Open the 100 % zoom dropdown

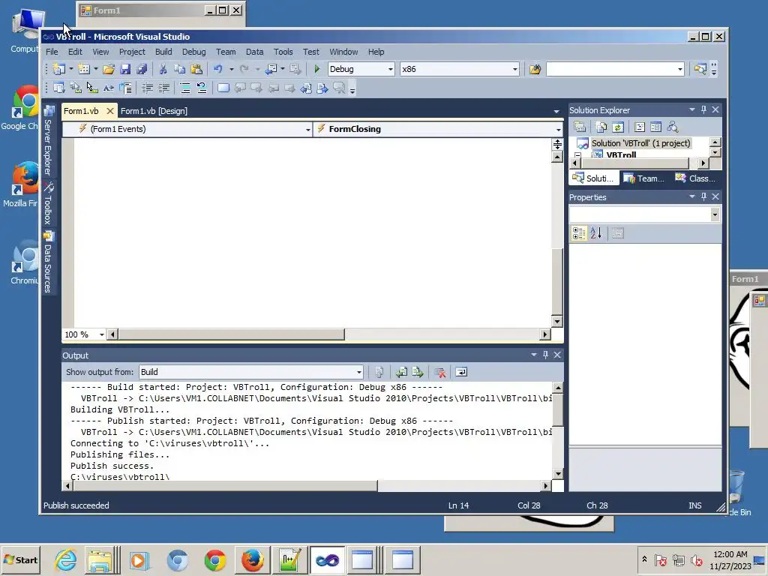click(102, 334)
